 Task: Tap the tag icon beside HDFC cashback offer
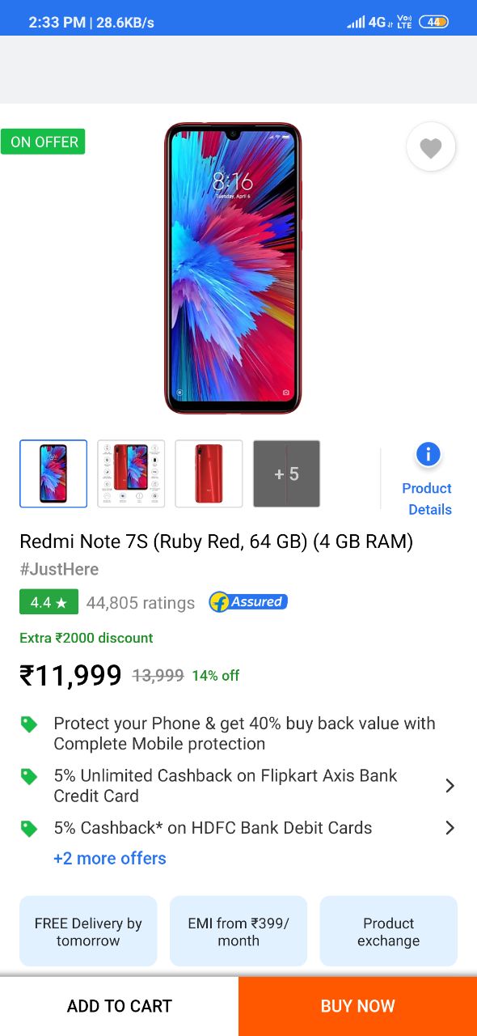(29, 829)
